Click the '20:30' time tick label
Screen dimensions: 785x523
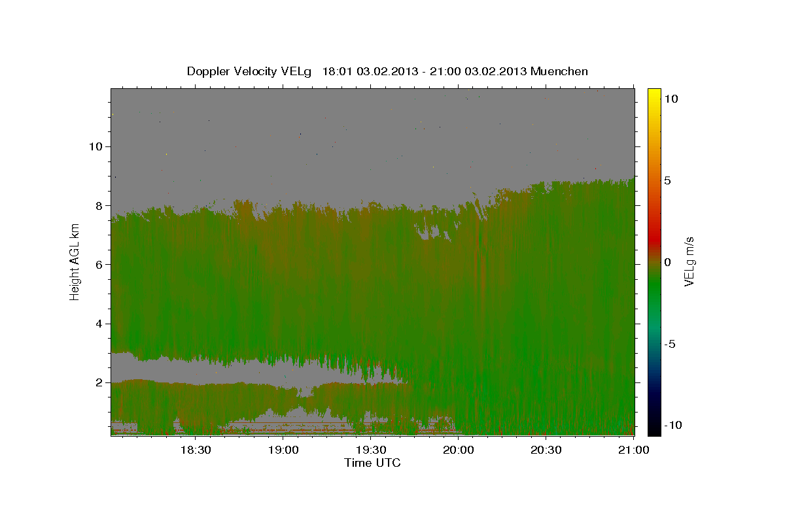tap(546, 450)
